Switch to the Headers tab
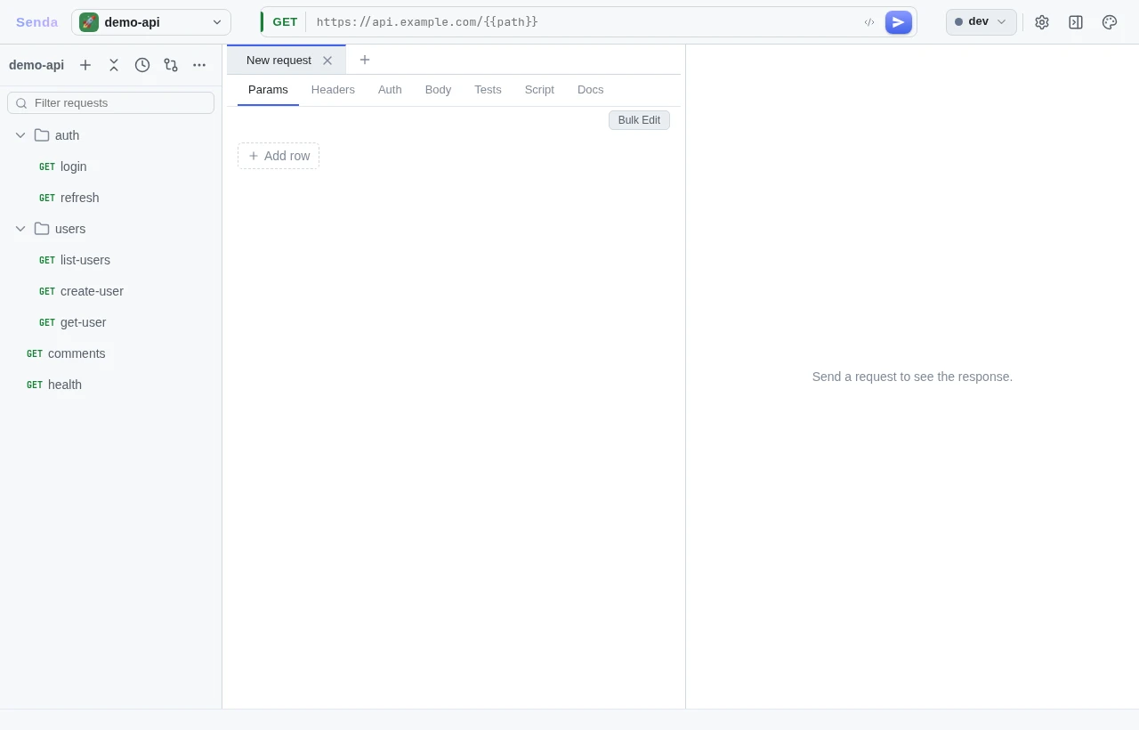The width and height of the screenshot is (1139, 730). [333, 90]
